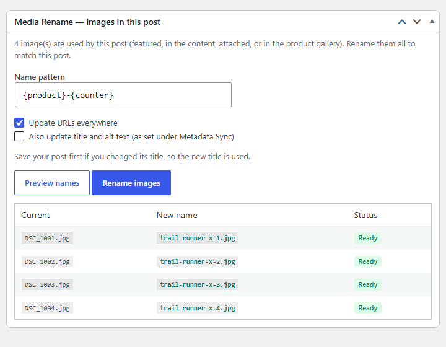446x347 pixels.
Task: Enable Also update title and alt text
Action: tap(19, 136)
